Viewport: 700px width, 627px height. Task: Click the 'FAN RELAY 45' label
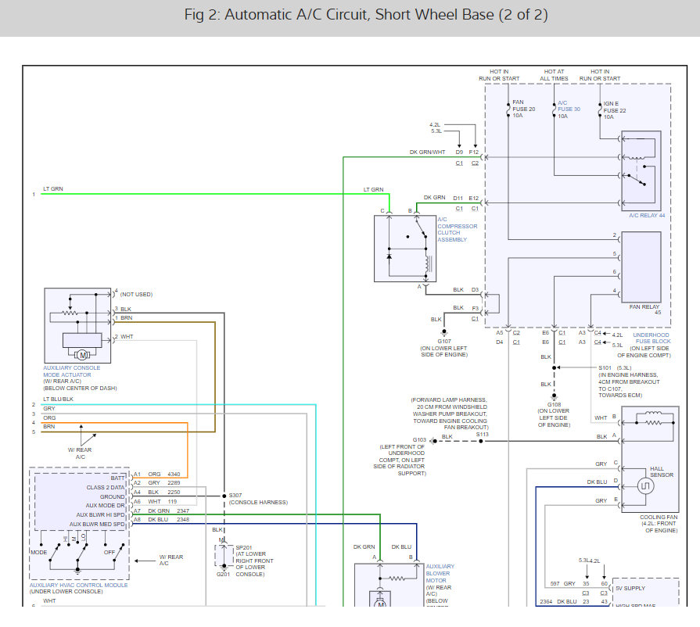[645, 310]
